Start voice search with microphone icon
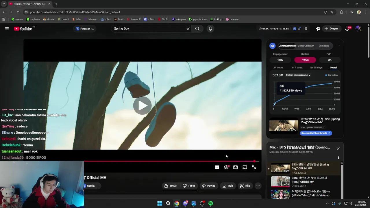 pyautogui.click(x=210, y=29)
